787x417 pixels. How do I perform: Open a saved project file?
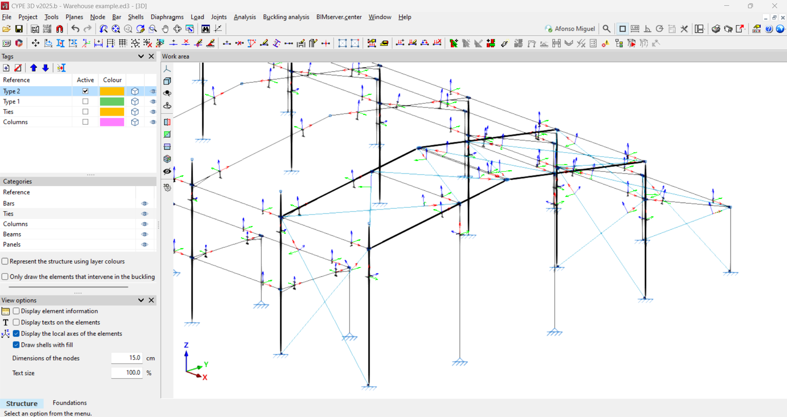7,29
